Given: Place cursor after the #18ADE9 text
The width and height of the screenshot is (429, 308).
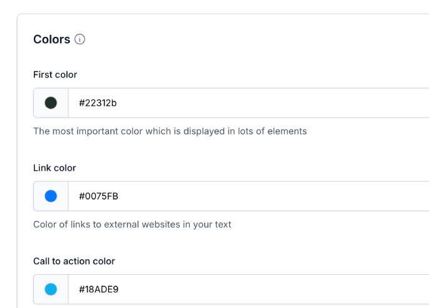Looking at the screenshot, I should pyautogui.click(x=120, y=289).
